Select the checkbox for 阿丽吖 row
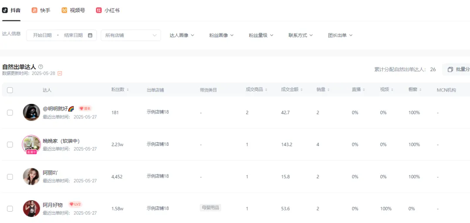The width and height of the screenshot is (470, 223). pos(10,177)
